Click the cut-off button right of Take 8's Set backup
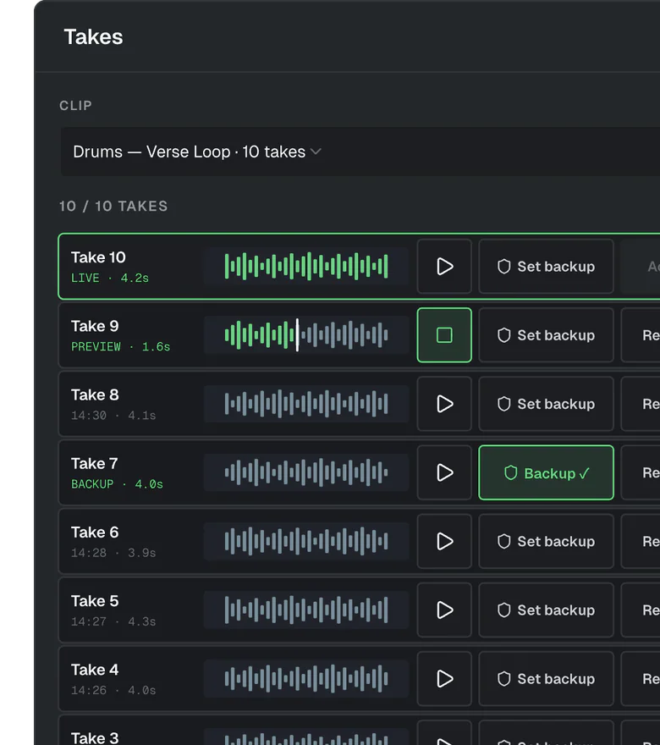 pyautogui.click(x=641, y=404)
